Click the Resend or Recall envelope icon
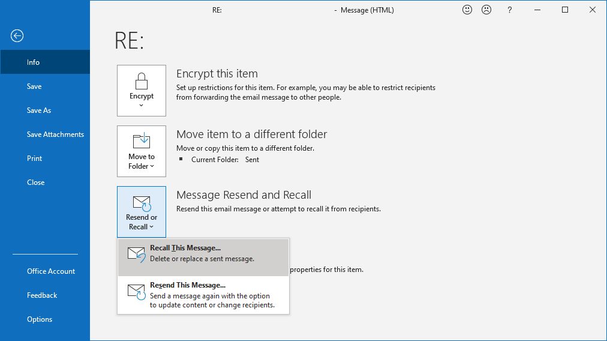This screenshot has width=607, height=341. tap(142, 202)
